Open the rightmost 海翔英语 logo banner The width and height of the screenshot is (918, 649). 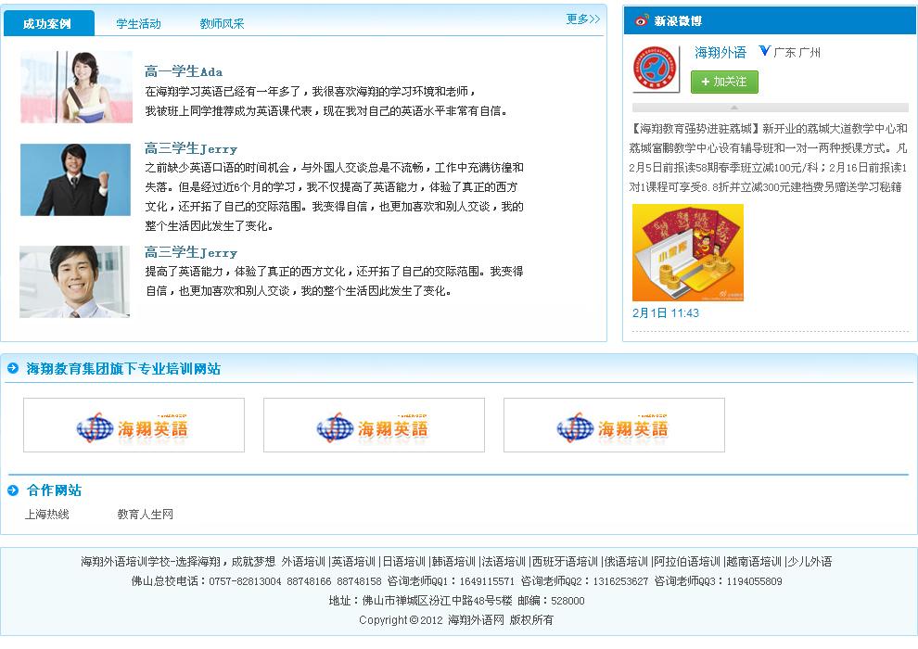[x=614, y=426]
